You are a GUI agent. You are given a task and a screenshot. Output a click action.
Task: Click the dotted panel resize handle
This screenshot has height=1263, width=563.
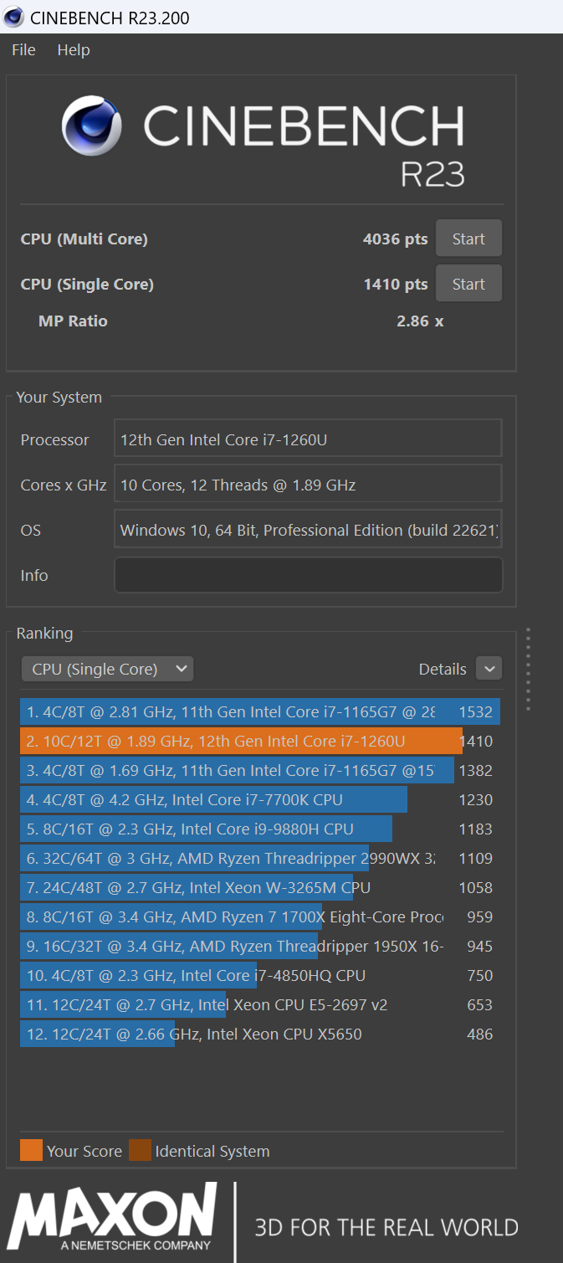click(528, 669)
